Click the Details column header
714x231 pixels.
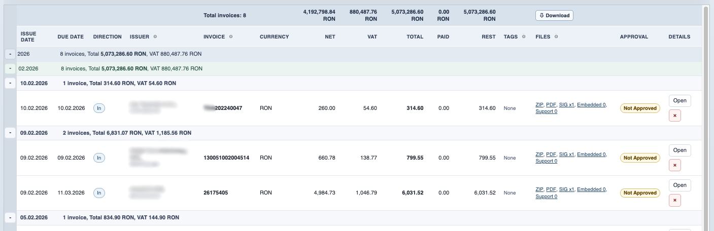679,36
